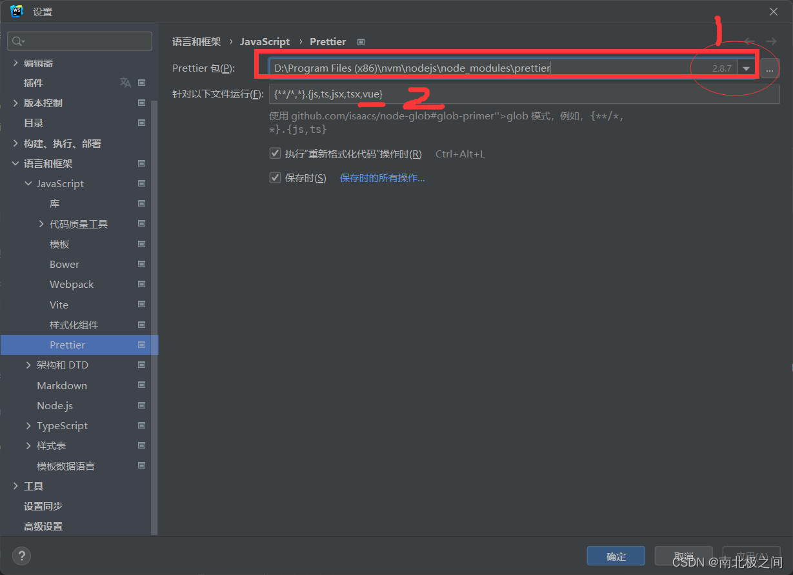Click the project-level icon beside 模板
This screenshot has height=575, width=793.
[142, 244]
